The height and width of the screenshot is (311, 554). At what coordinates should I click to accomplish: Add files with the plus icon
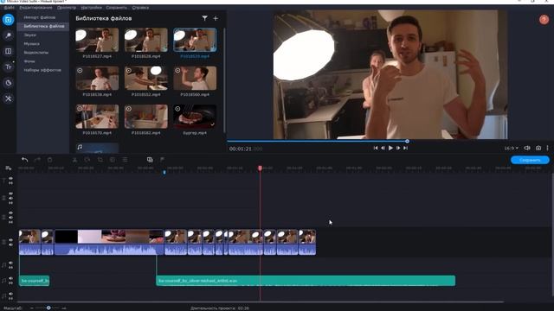216,18
